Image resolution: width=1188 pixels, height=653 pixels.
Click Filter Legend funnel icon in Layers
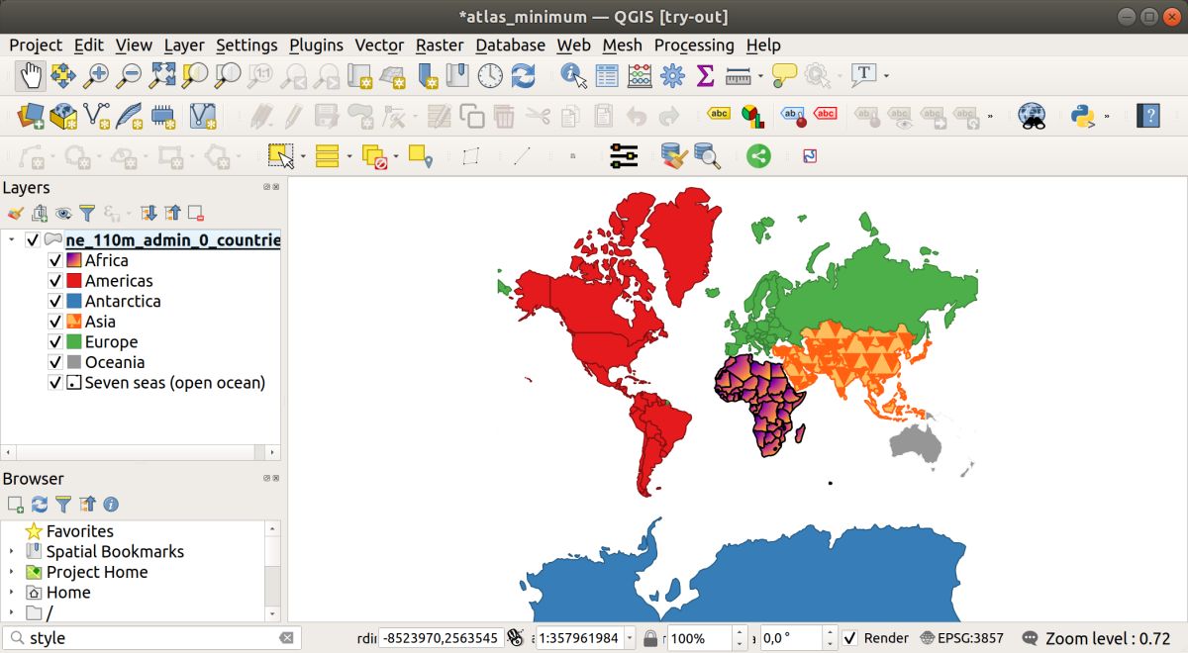tap(87, 213)
